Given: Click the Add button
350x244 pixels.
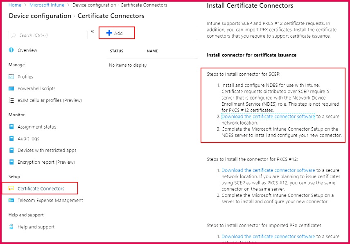Looking at the screenshot, I should 117,33.
